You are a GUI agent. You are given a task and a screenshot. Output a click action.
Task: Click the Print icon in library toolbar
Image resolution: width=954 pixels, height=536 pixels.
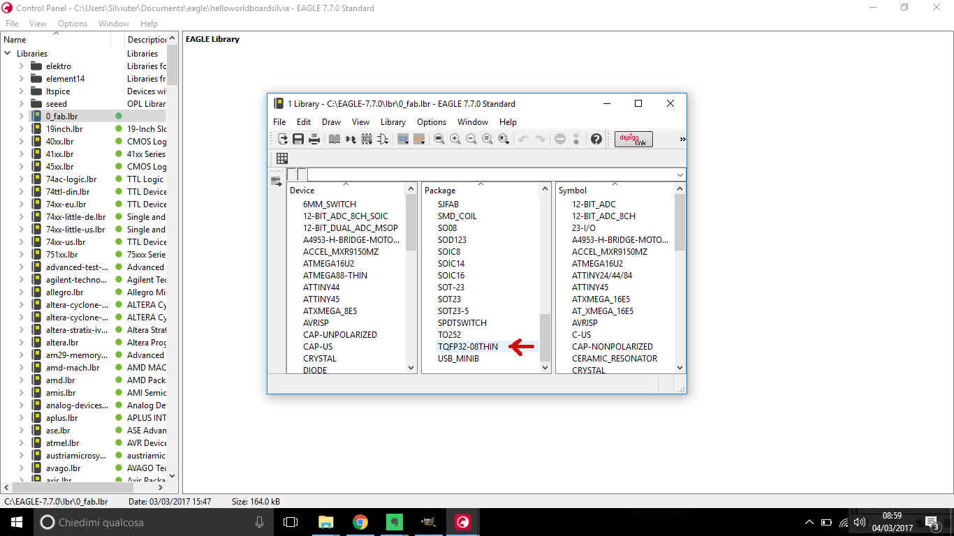point(314,139)
